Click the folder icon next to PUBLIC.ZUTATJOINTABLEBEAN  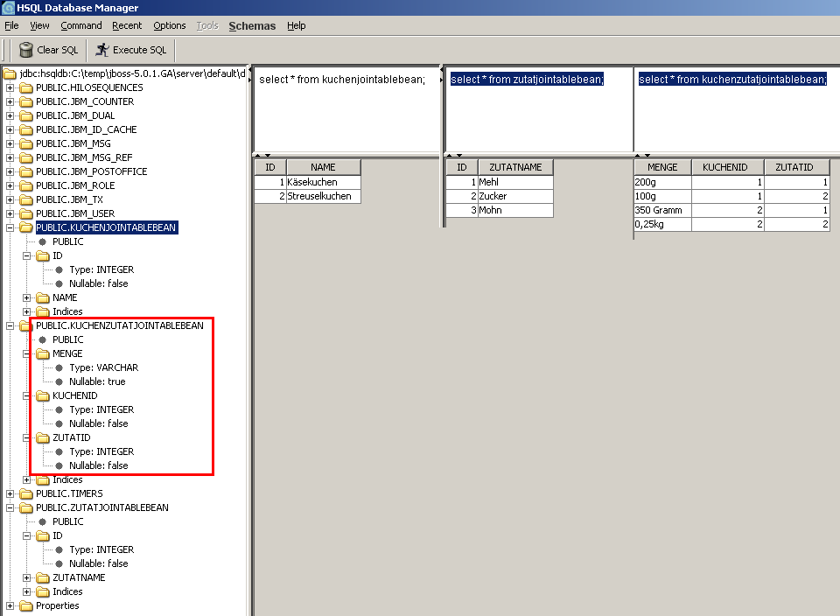pyautogui.click(x=25, y=507)
